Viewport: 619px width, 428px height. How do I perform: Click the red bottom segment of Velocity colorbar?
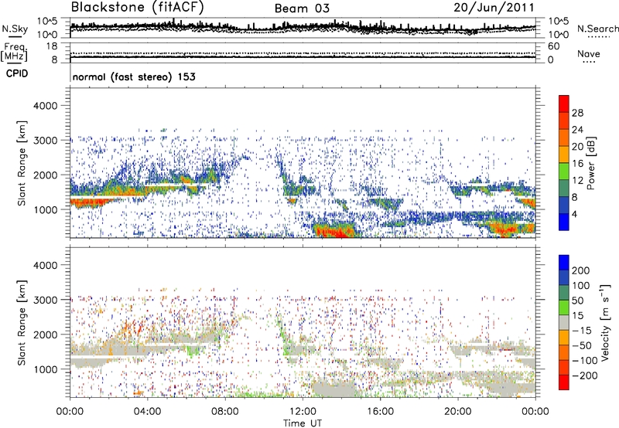(x=564, y=382)
